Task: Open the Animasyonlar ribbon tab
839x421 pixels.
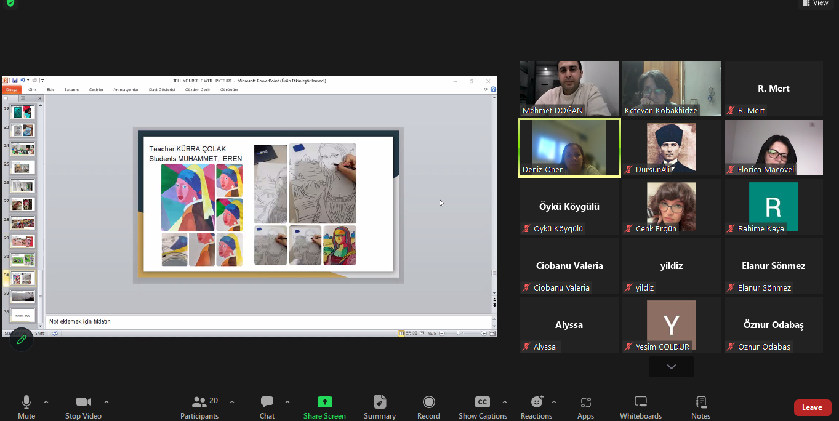Action: coord(126,90)
